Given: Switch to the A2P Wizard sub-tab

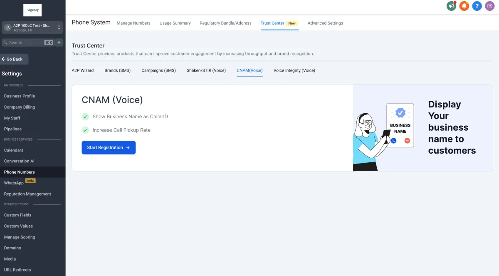Looking at the screenshot, I should tap(83, 70).
